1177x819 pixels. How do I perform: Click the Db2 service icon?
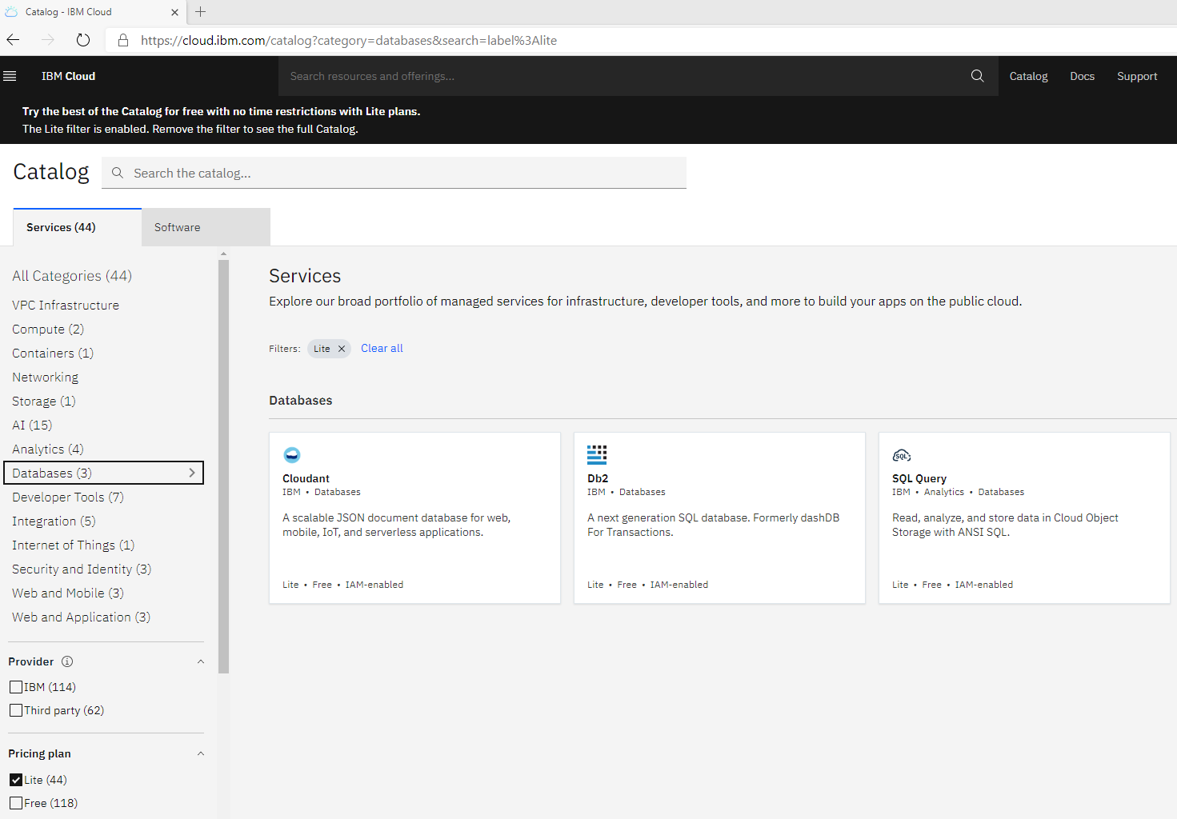point(597,455)
